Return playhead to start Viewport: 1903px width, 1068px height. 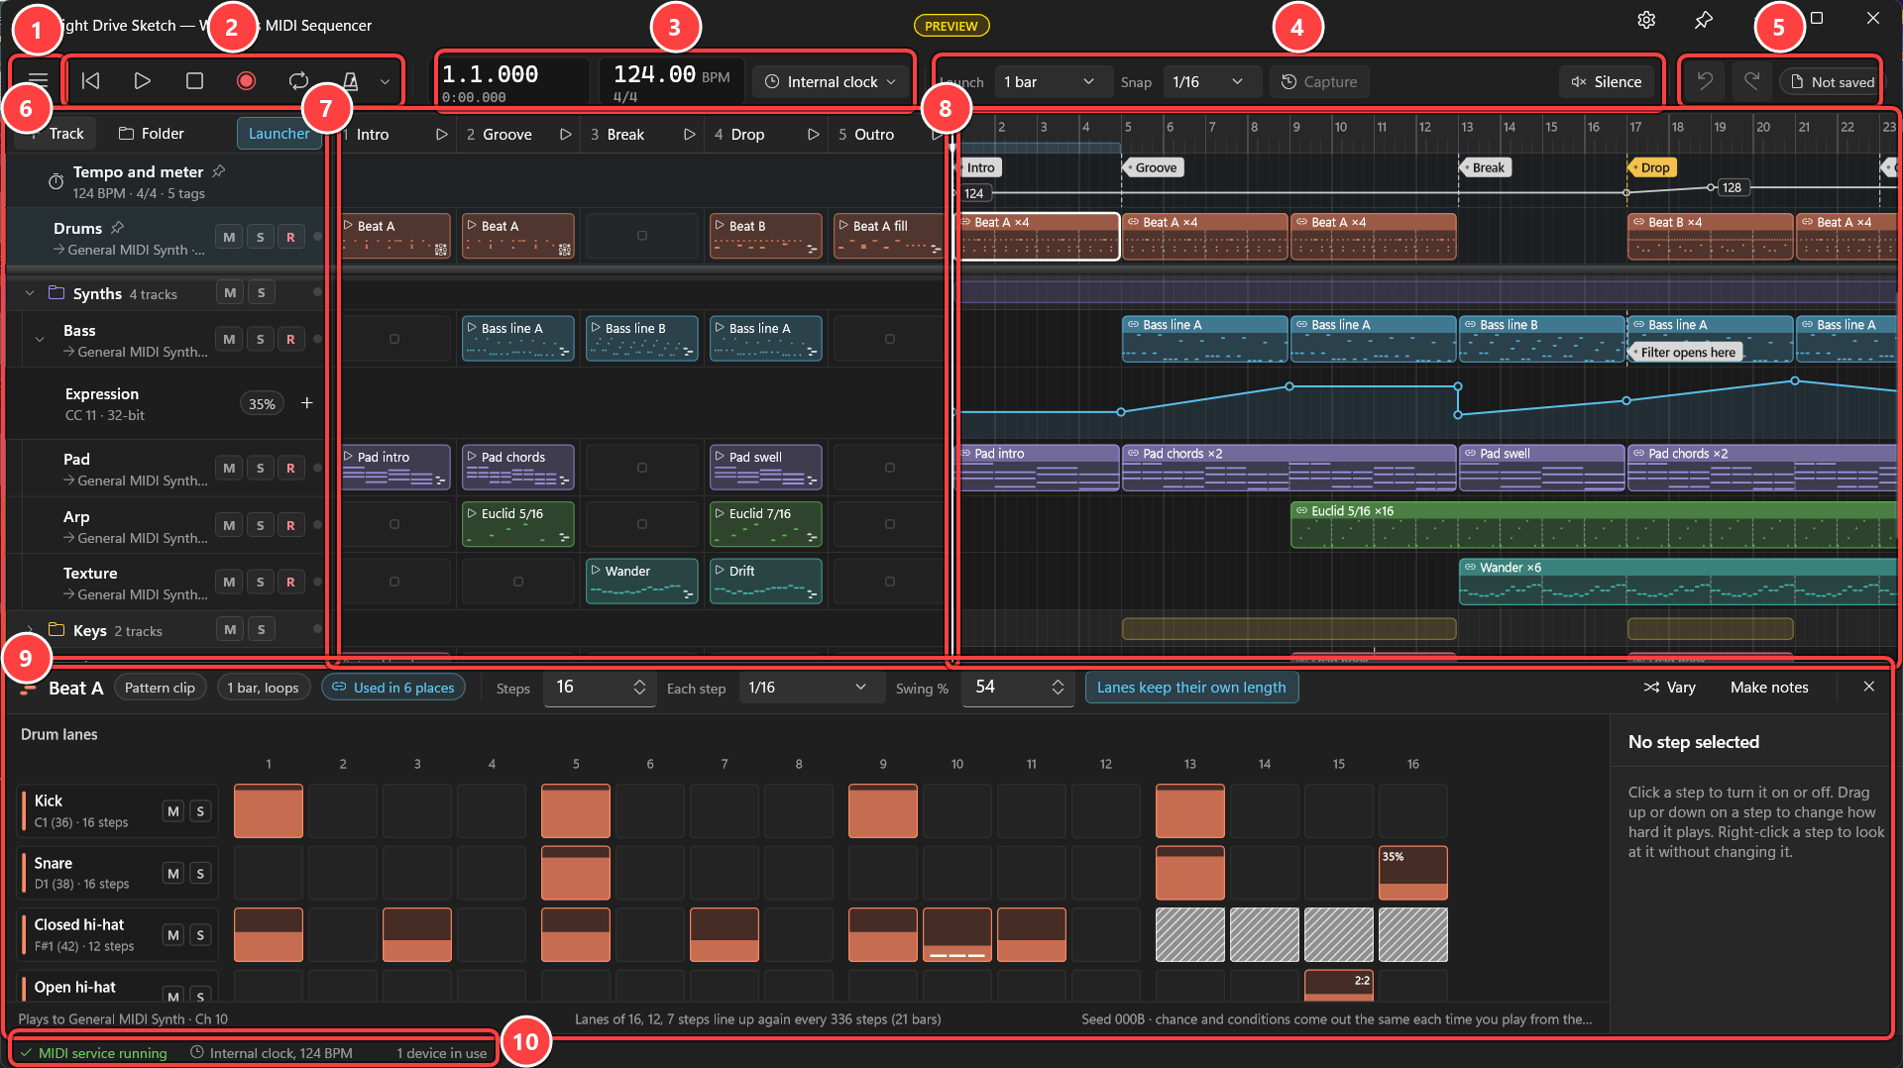(90, 81)
